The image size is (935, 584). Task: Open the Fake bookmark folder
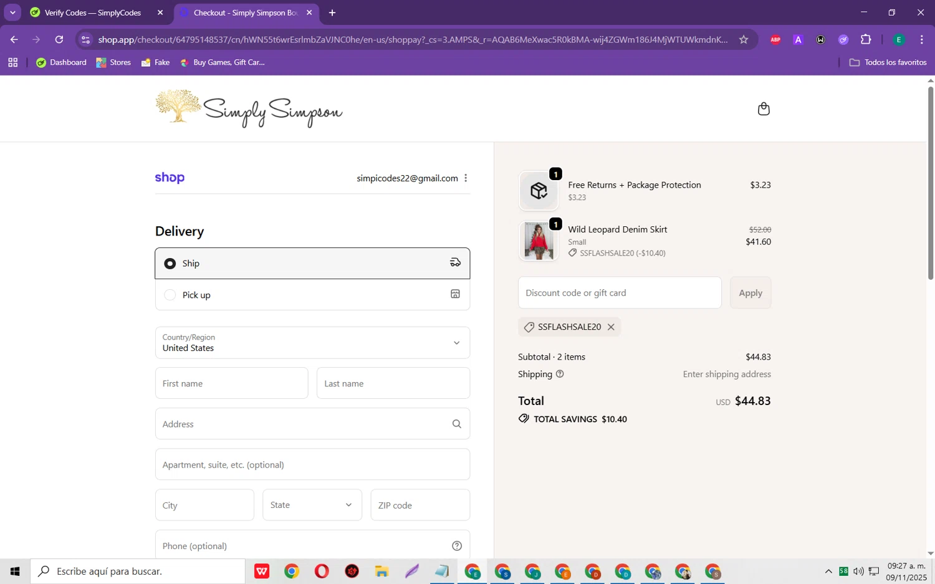[155, 62]
